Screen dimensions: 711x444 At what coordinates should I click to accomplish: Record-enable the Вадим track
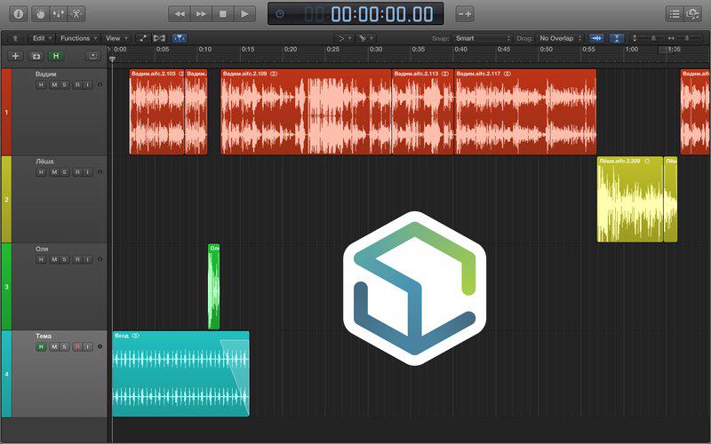coord(77,84)
